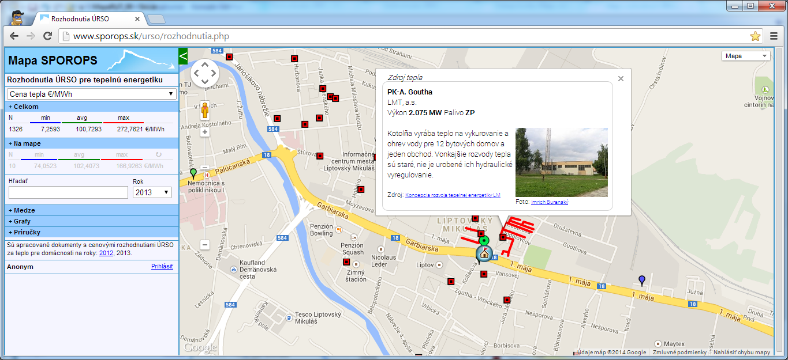Screen dimensions: 788x360
Task: Click the Celkom avg value 100,7293
Action: [x=88, y=129]
